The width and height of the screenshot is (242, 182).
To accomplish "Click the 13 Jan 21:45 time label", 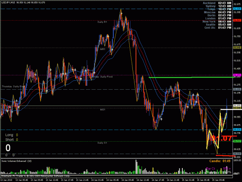I will pos(82,180).
